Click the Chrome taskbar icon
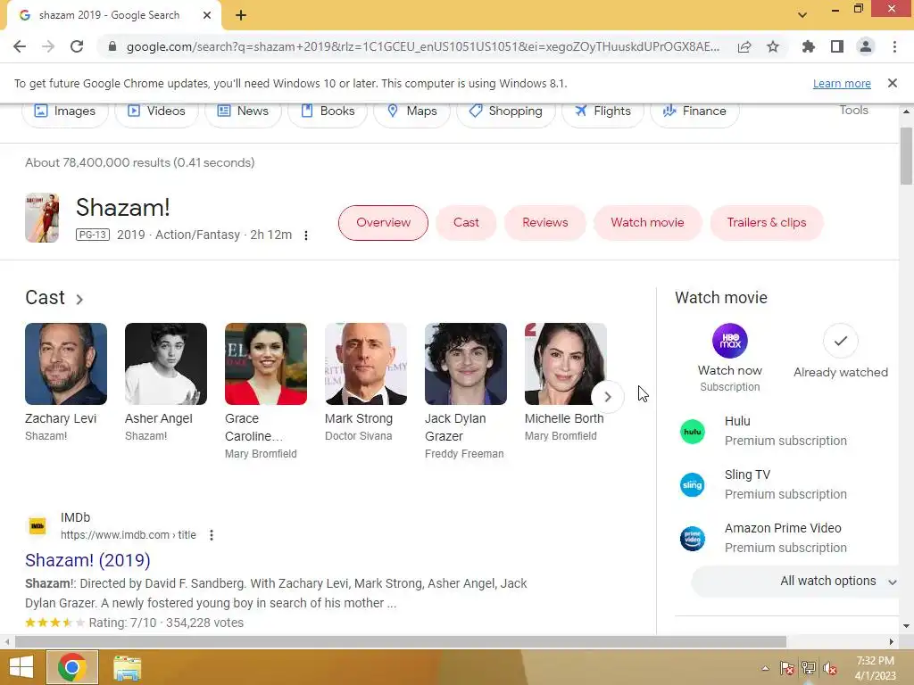This screenshot has width=914, height=685. 72,667
